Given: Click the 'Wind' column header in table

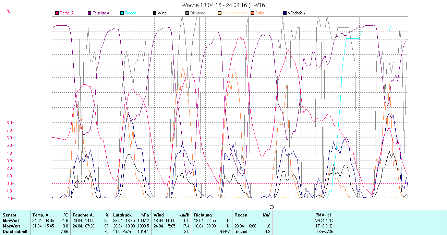Looking at the screenshot, I should tap(159, 215).
